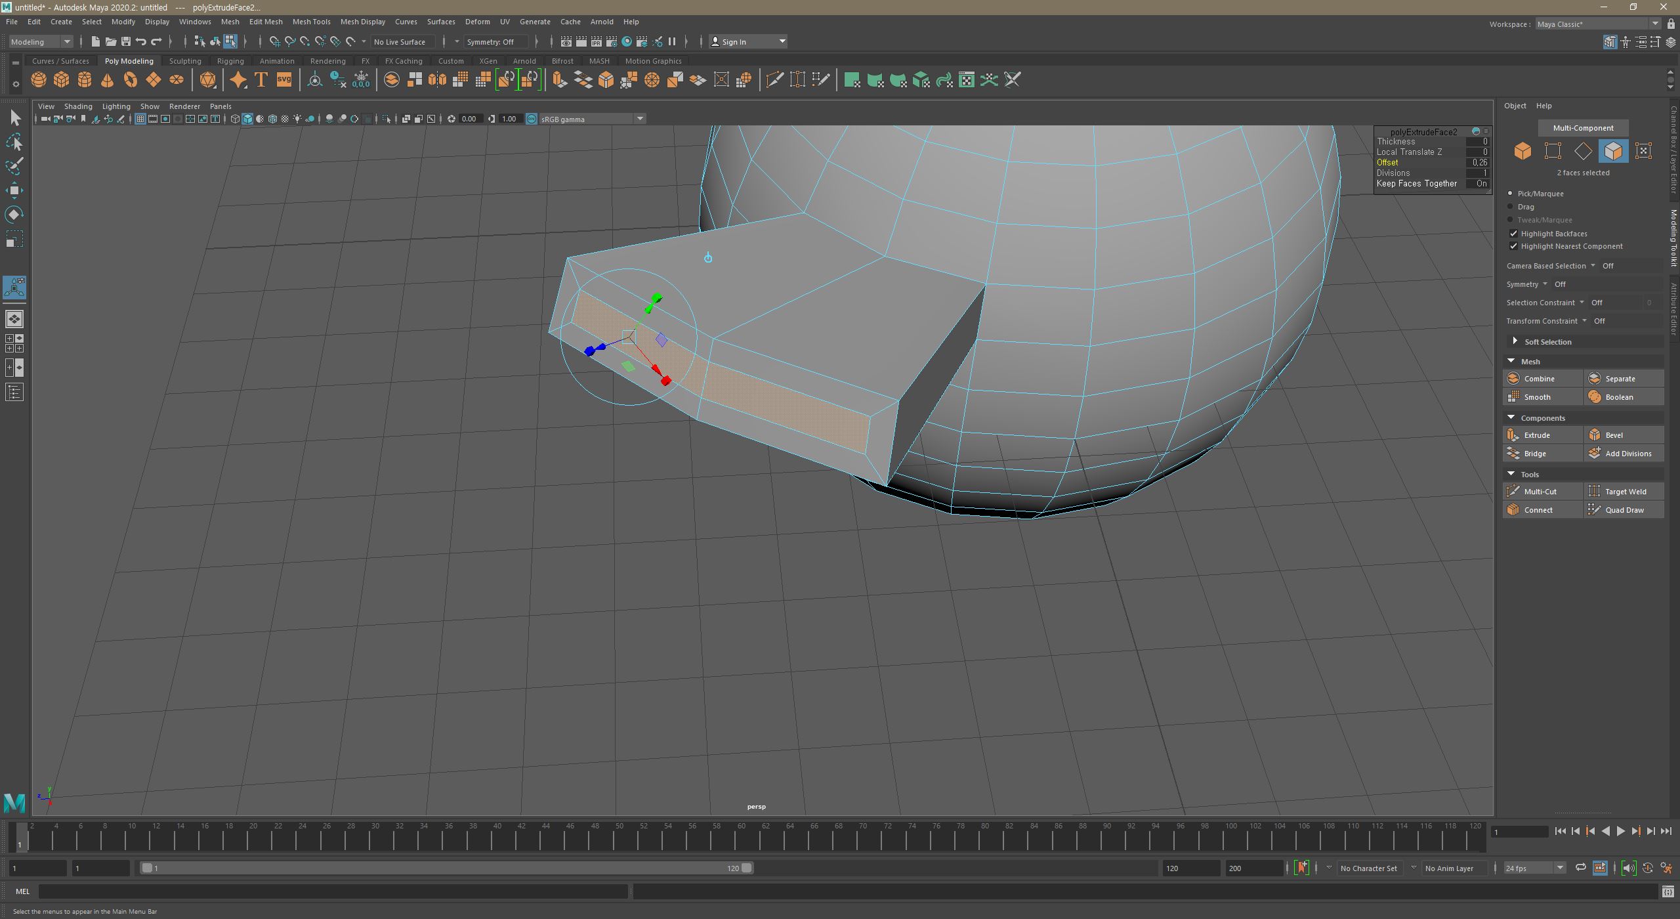Select the Drag radio option
The width and height of the screenshot is (1680, 919).
click(x=1510, y=207)
